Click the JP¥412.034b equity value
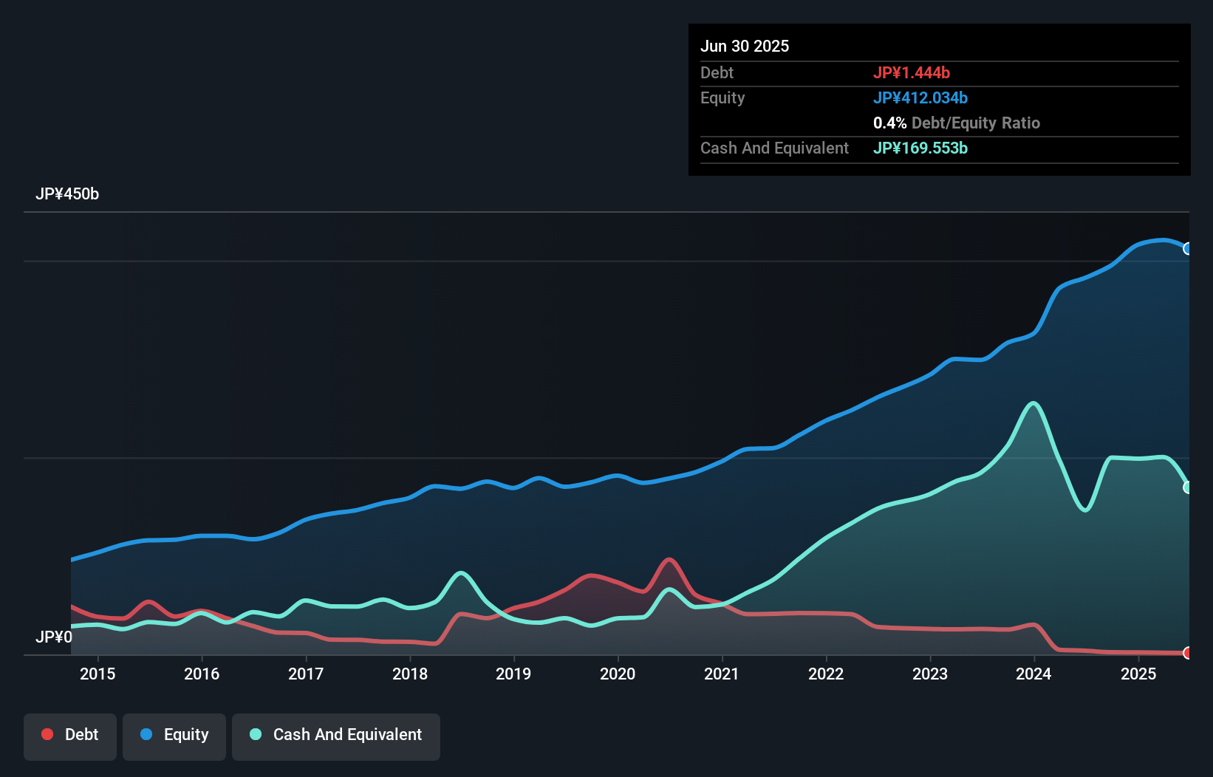 click(x=920, y=98)
